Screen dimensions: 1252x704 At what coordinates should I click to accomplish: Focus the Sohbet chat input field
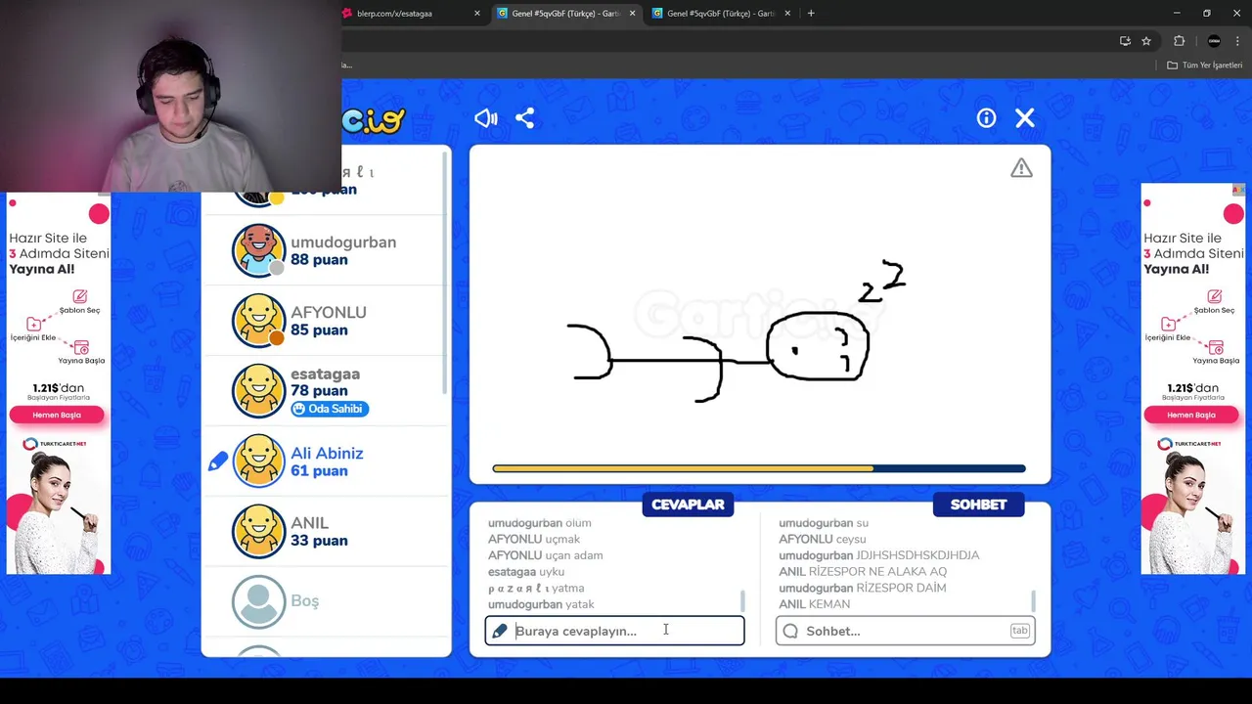coord(905,631)
